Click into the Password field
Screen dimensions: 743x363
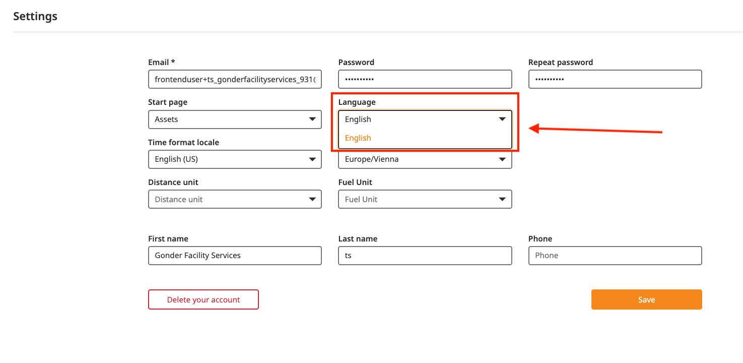[425, 79]
